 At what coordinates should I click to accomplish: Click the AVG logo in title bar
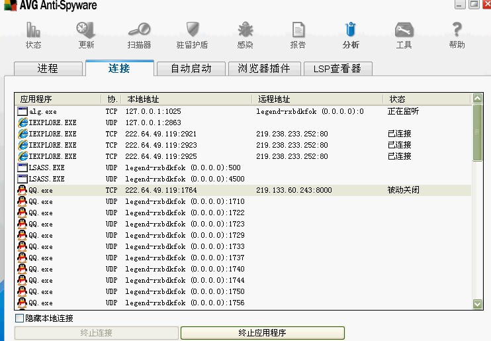(10, 5)
